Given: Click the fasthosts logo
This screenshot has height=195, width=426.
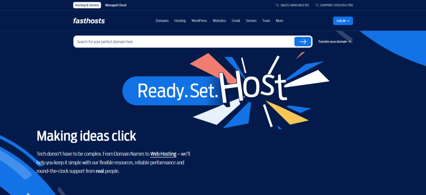Looking at the screenshot, I should (x=89, y=21).
